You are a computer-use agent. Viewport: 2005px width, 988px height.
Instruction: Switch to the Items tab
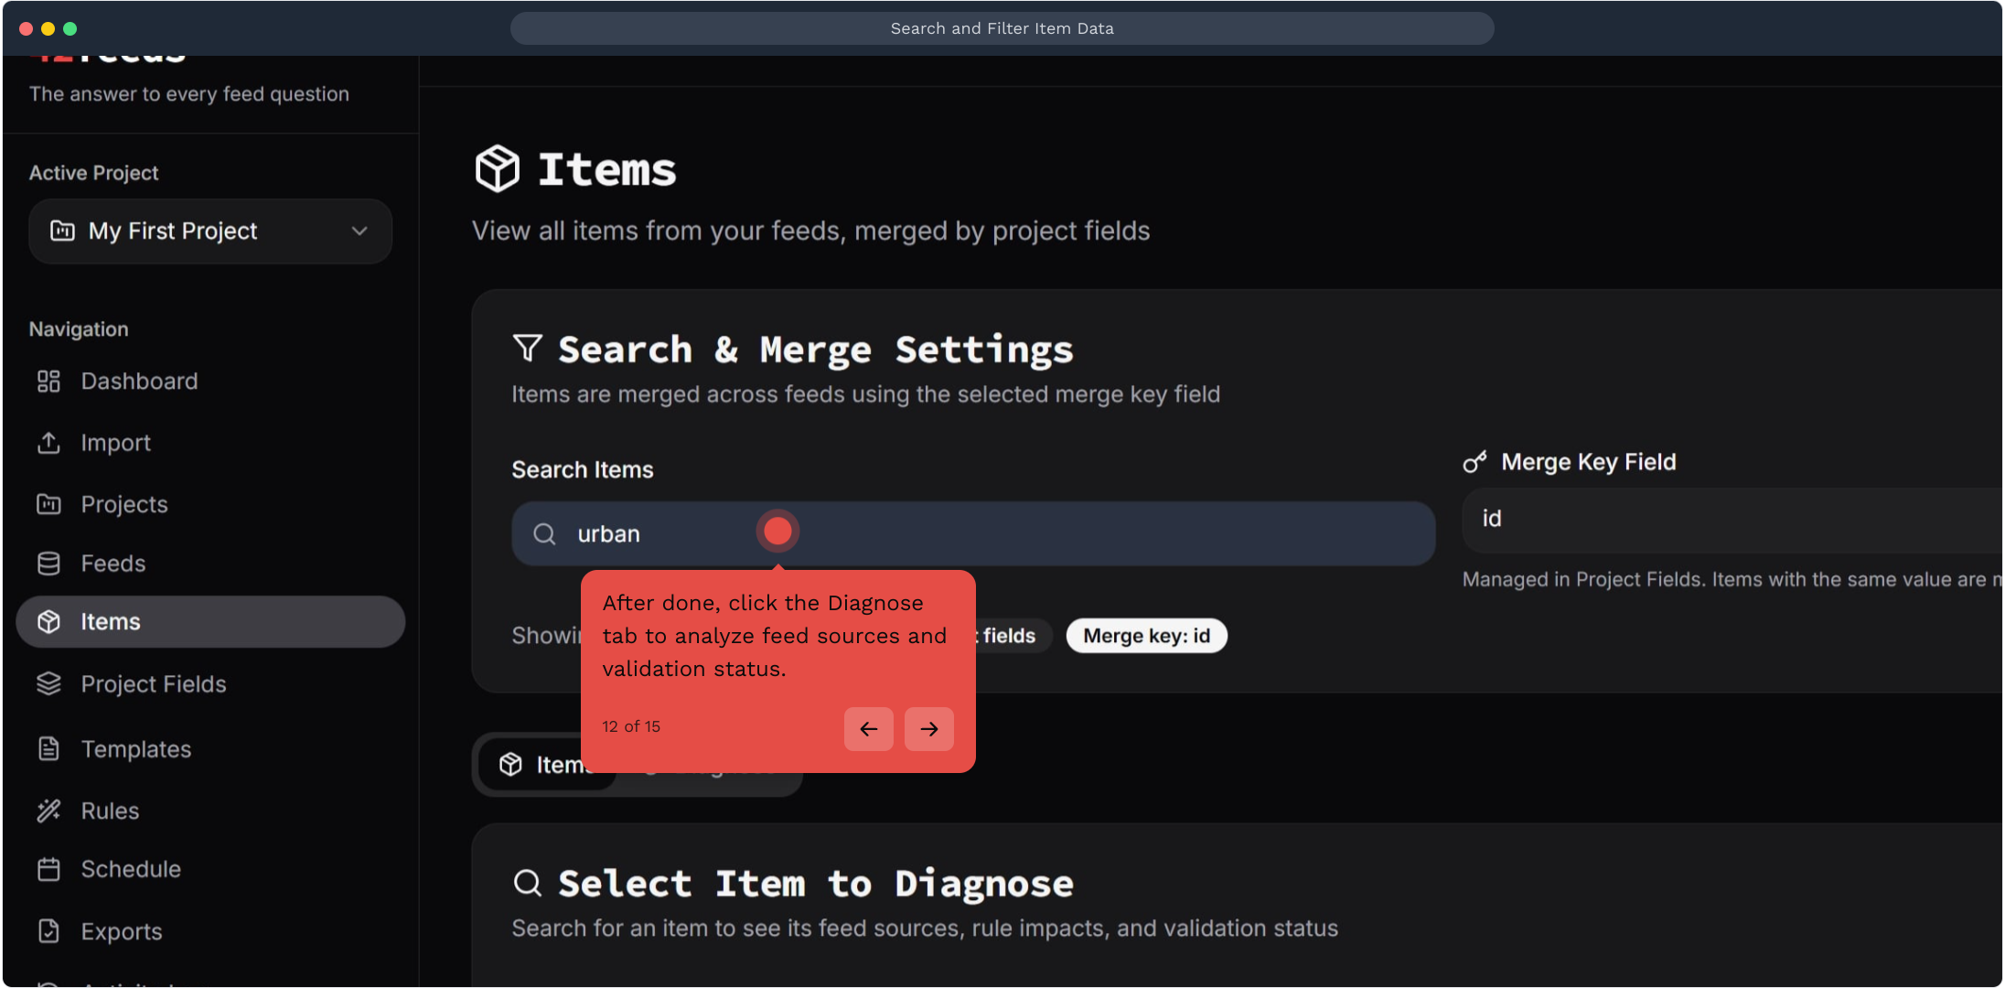click(545, 765)
